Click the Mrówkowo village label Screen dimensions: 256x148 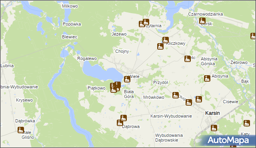(154, 98)
